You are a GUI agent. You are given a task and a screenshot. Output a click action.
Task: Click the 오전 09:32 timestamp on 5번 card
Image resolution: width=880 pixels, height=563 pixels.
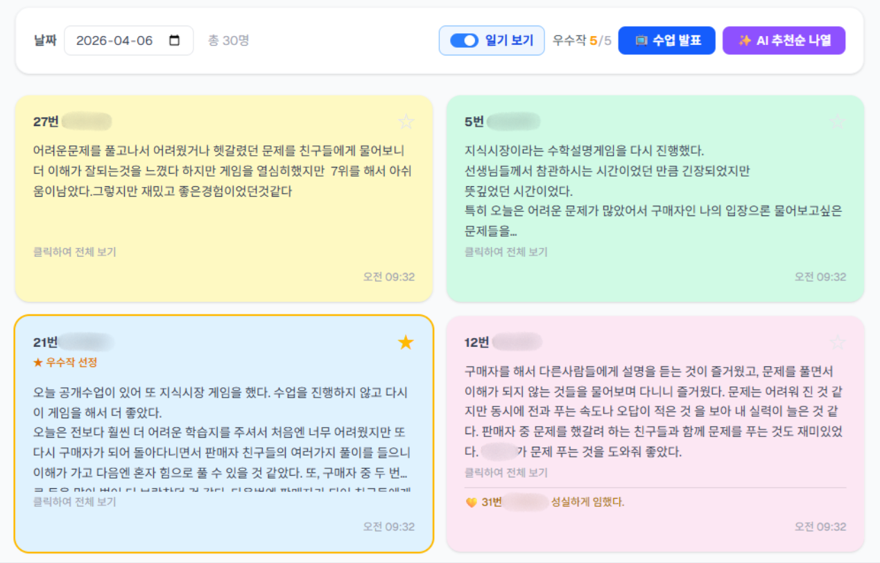tap(820, 277)
